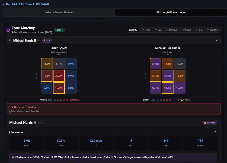The height and width of the screenshot is (163, 227).
Task: Click the flame icon in the Elite HR badge
Action: point(205,123)
